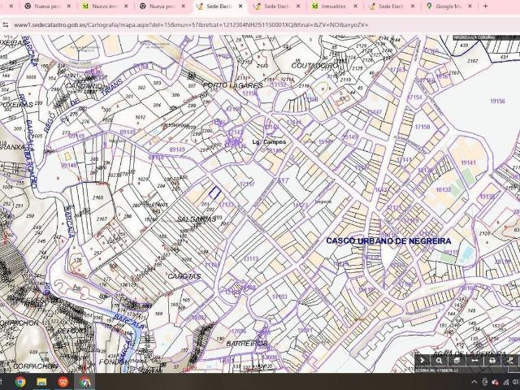Print the map using the printer icon
This screenshot has height=390, width=520.
(492, 361)
